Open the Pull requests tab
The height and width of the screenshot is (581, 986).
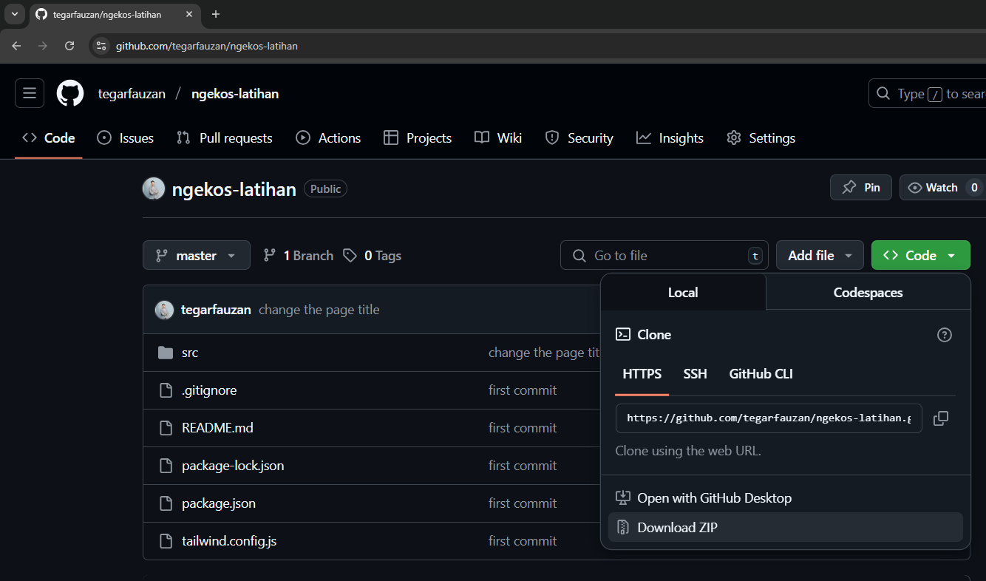tap(225, 138)
